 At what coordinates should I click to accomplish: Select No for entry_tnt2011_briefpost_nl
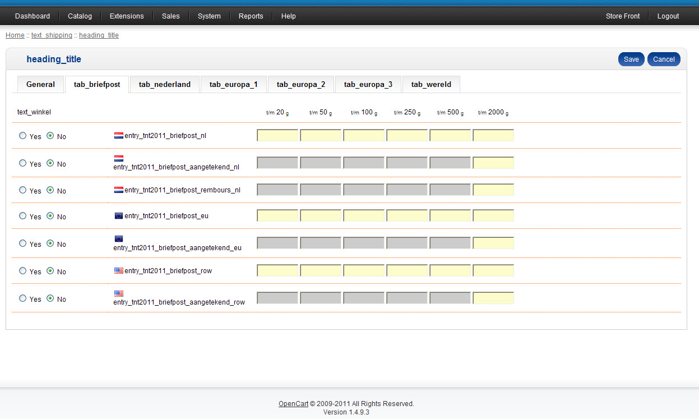pyautogui.click(x=50, y=135)
